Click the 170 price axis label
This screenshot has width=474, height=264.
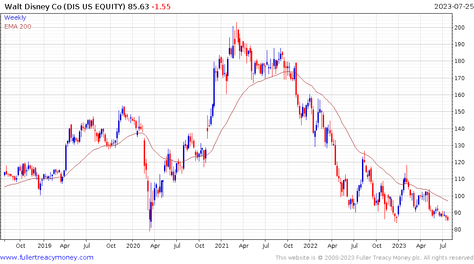pyautogui.click(x=459, y=78)
